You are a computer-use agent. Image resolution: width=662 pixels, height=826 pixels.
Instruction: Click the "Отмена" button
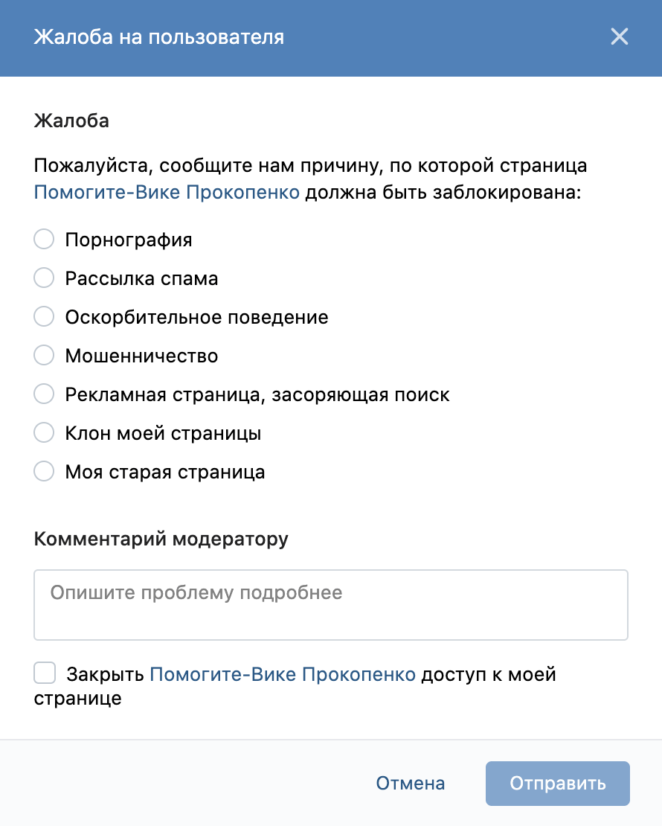[411, 784]
